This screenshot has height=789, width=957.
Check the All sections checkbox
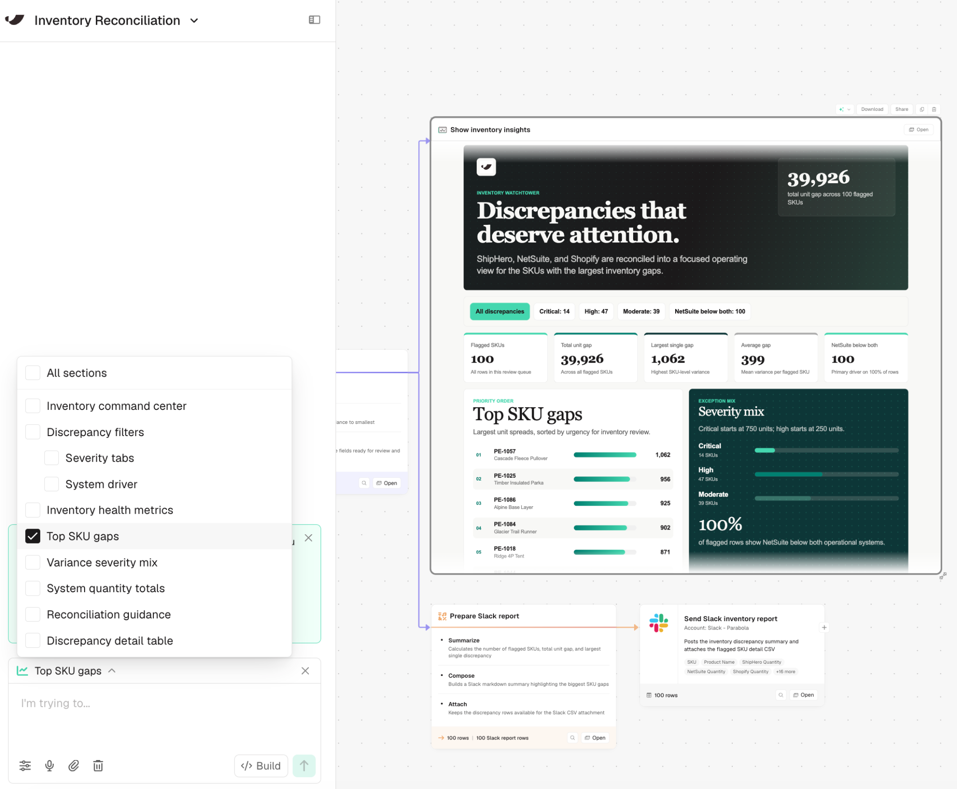pyautogui.click(x=33, y=373)
